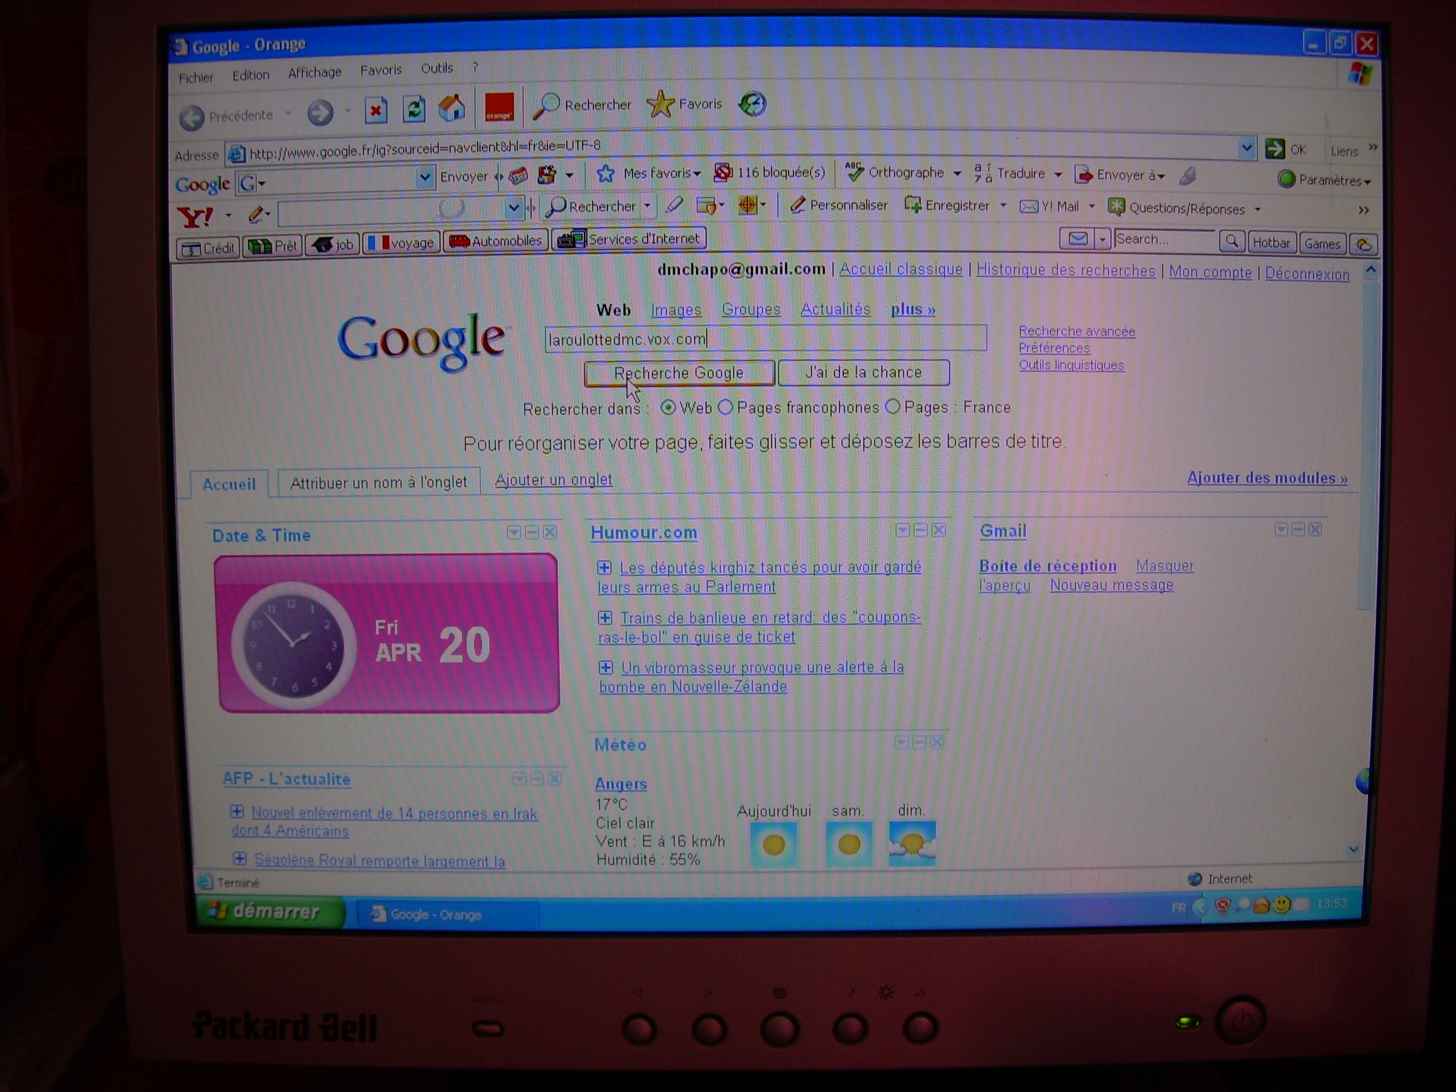This screenshot has width=1456, height=1092.
Task: Click the smiley face tray icon
Action: (x=1281, y=905)
